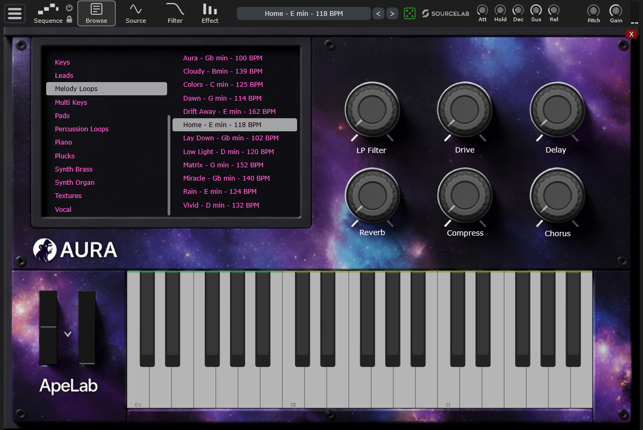
Task: Switch to the Source tab
Action: coord(136,13)
